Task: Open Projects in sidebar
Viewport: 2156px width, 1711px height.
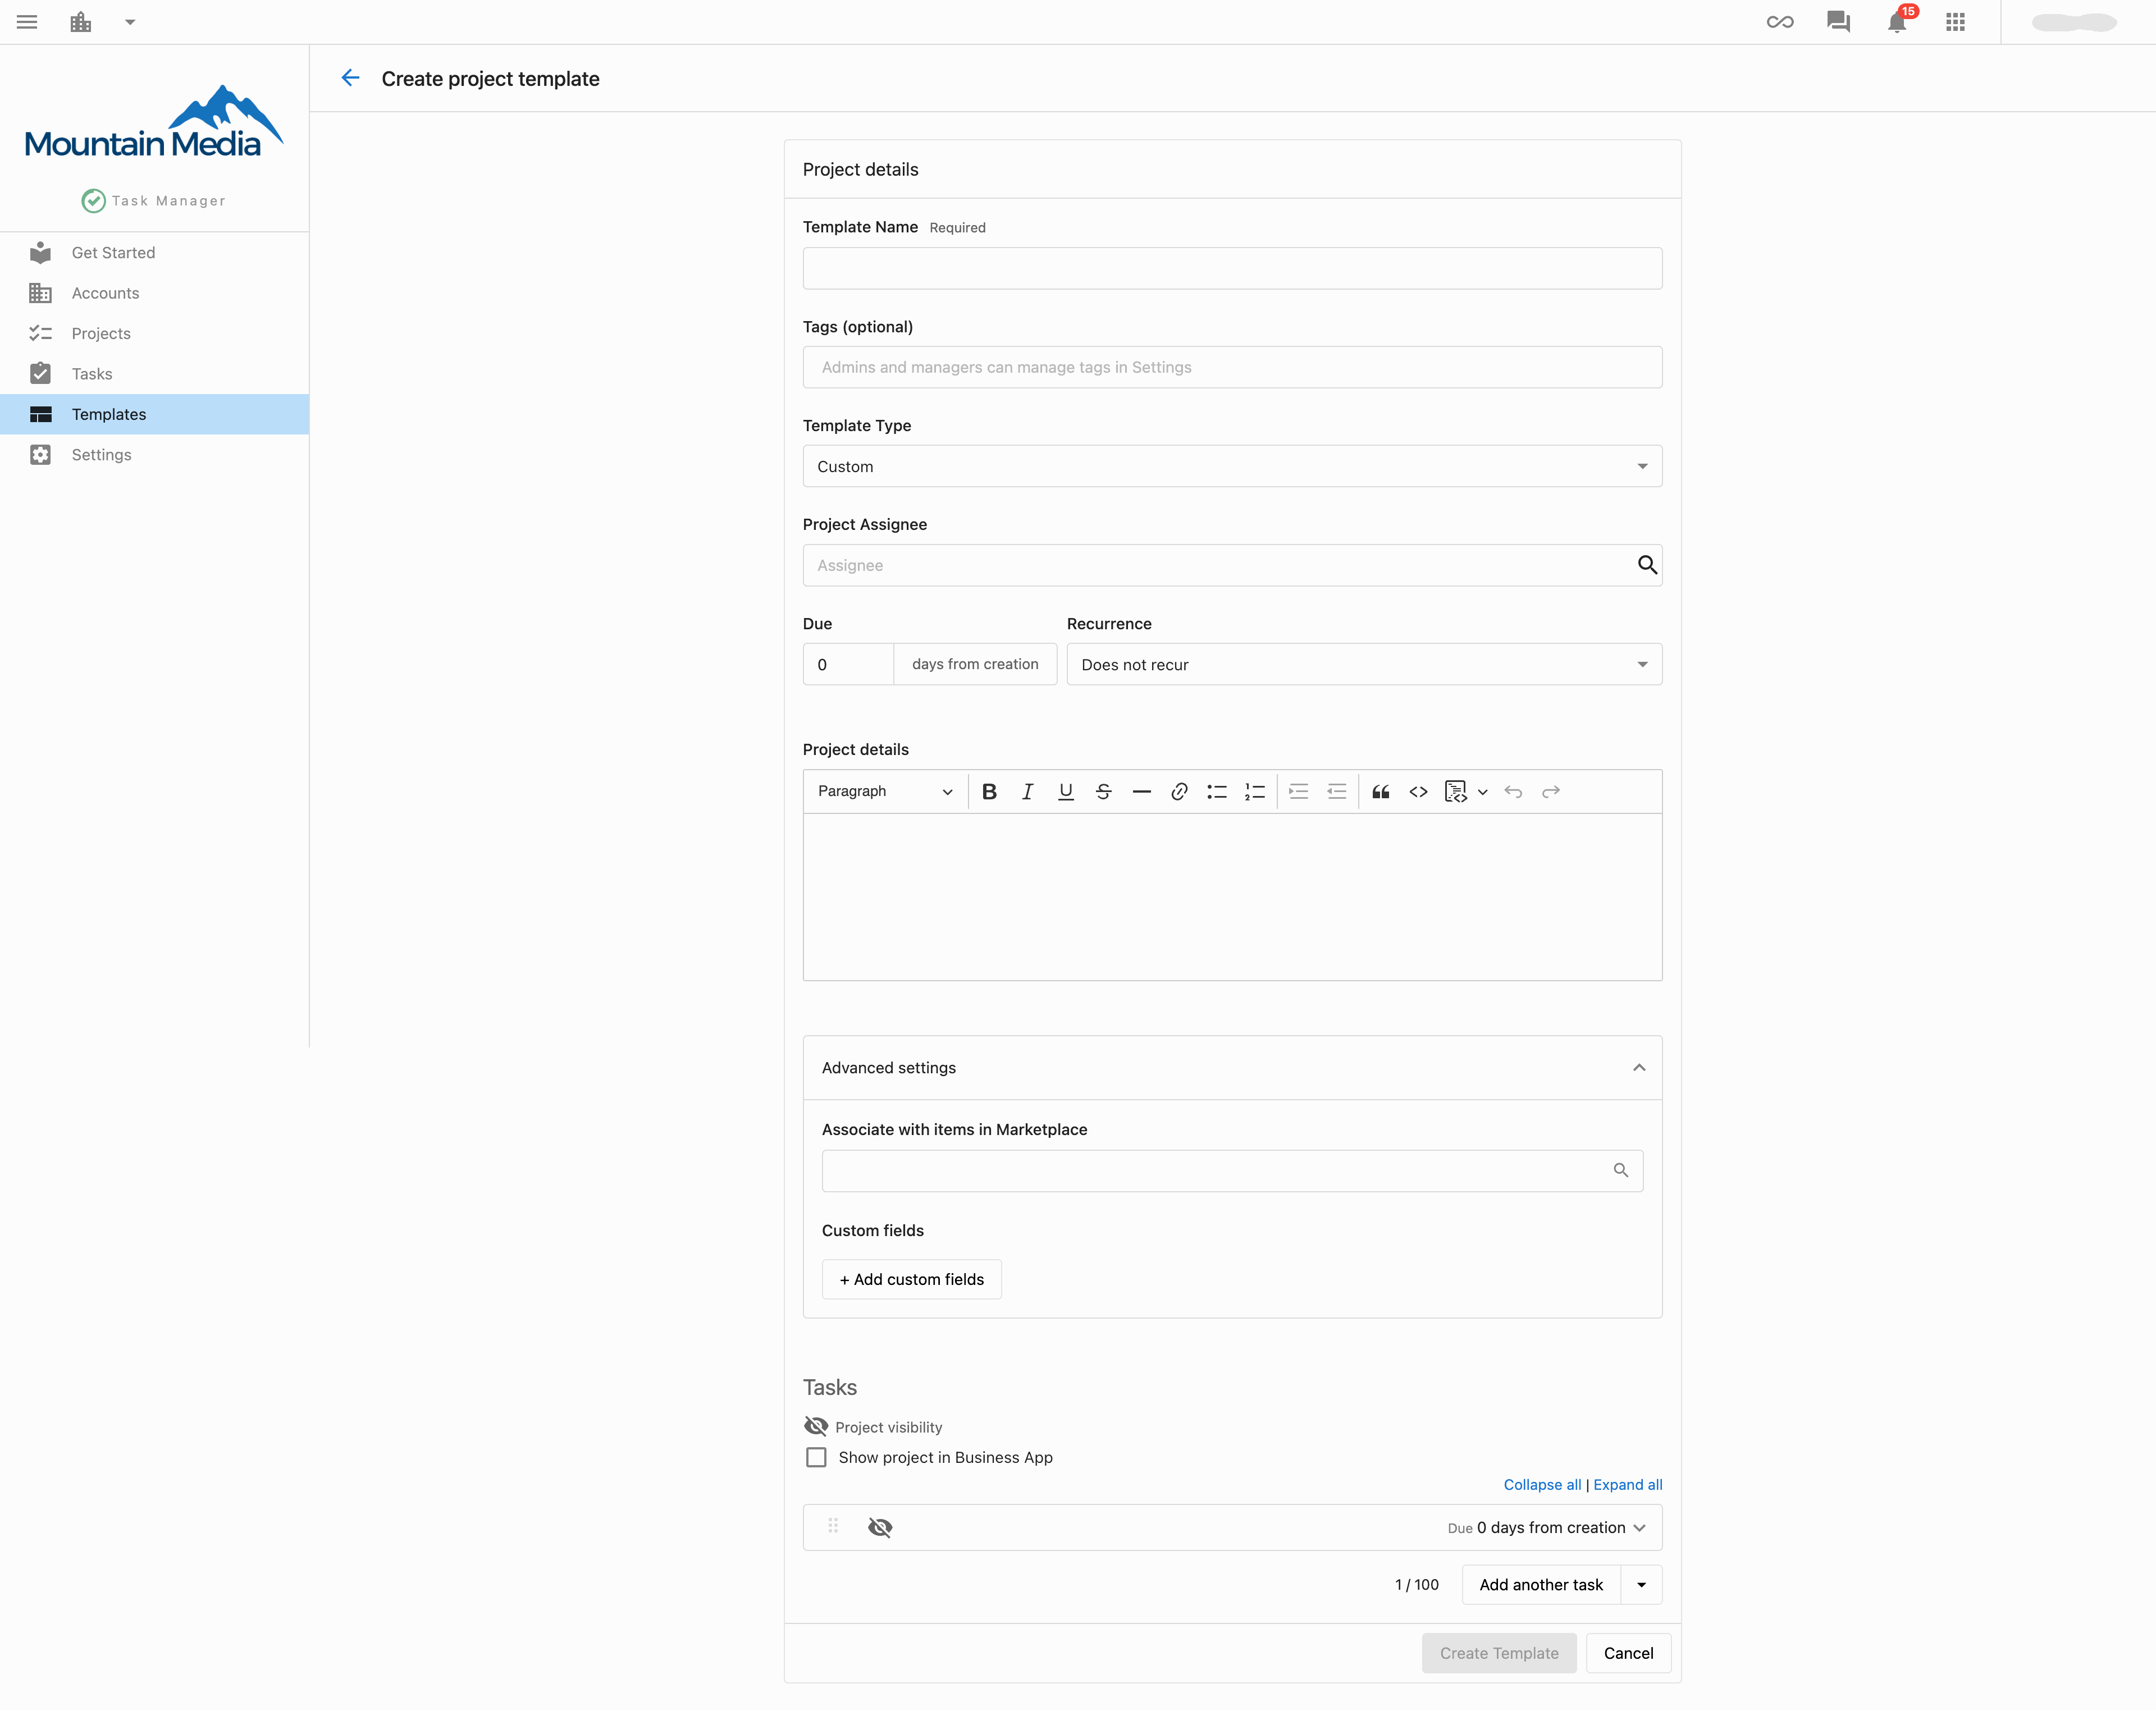Action: coord(155,333)
